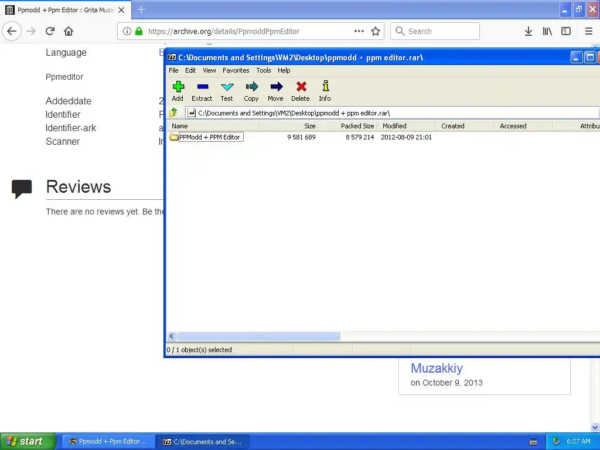Open the Favorites menu
Screen dimensions: 600x450
coord(236,70)
